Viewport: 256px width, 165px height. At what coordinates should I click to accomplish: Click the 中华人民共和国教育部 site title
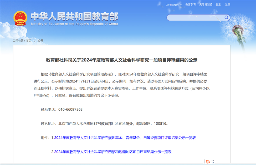(74, 16)
